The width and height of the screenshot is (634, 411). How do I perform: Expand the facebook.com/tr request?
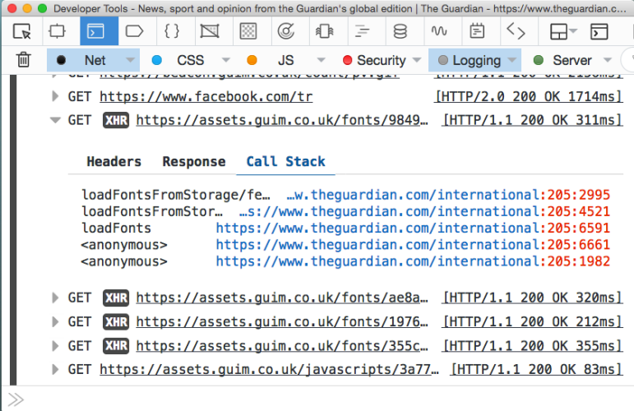pyautogui.click(x=55, y=96)
